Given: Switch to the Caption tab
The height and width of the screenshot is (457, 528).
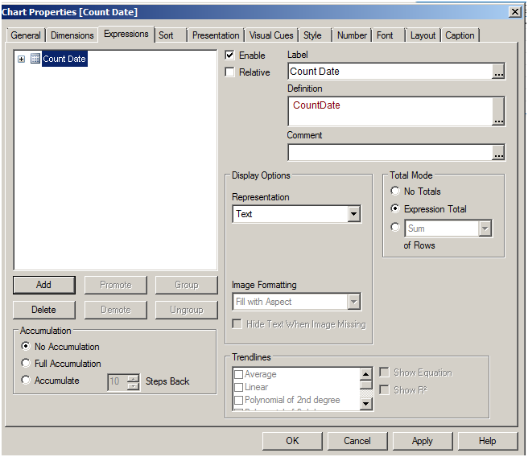Looking at the screenshot, I should point(460,35).
